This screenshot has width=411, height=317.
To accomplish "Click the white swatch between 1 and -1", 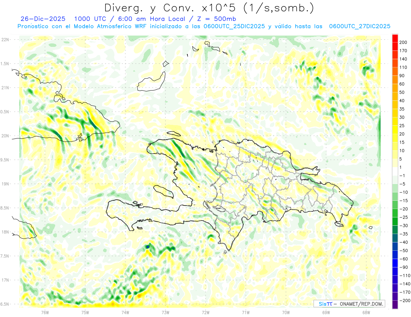I will point(395,171).
